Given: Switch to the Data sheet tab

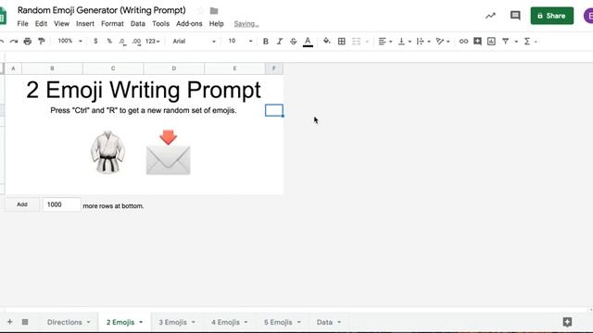Looking at the screenshot, I should [x=324, y=322].
